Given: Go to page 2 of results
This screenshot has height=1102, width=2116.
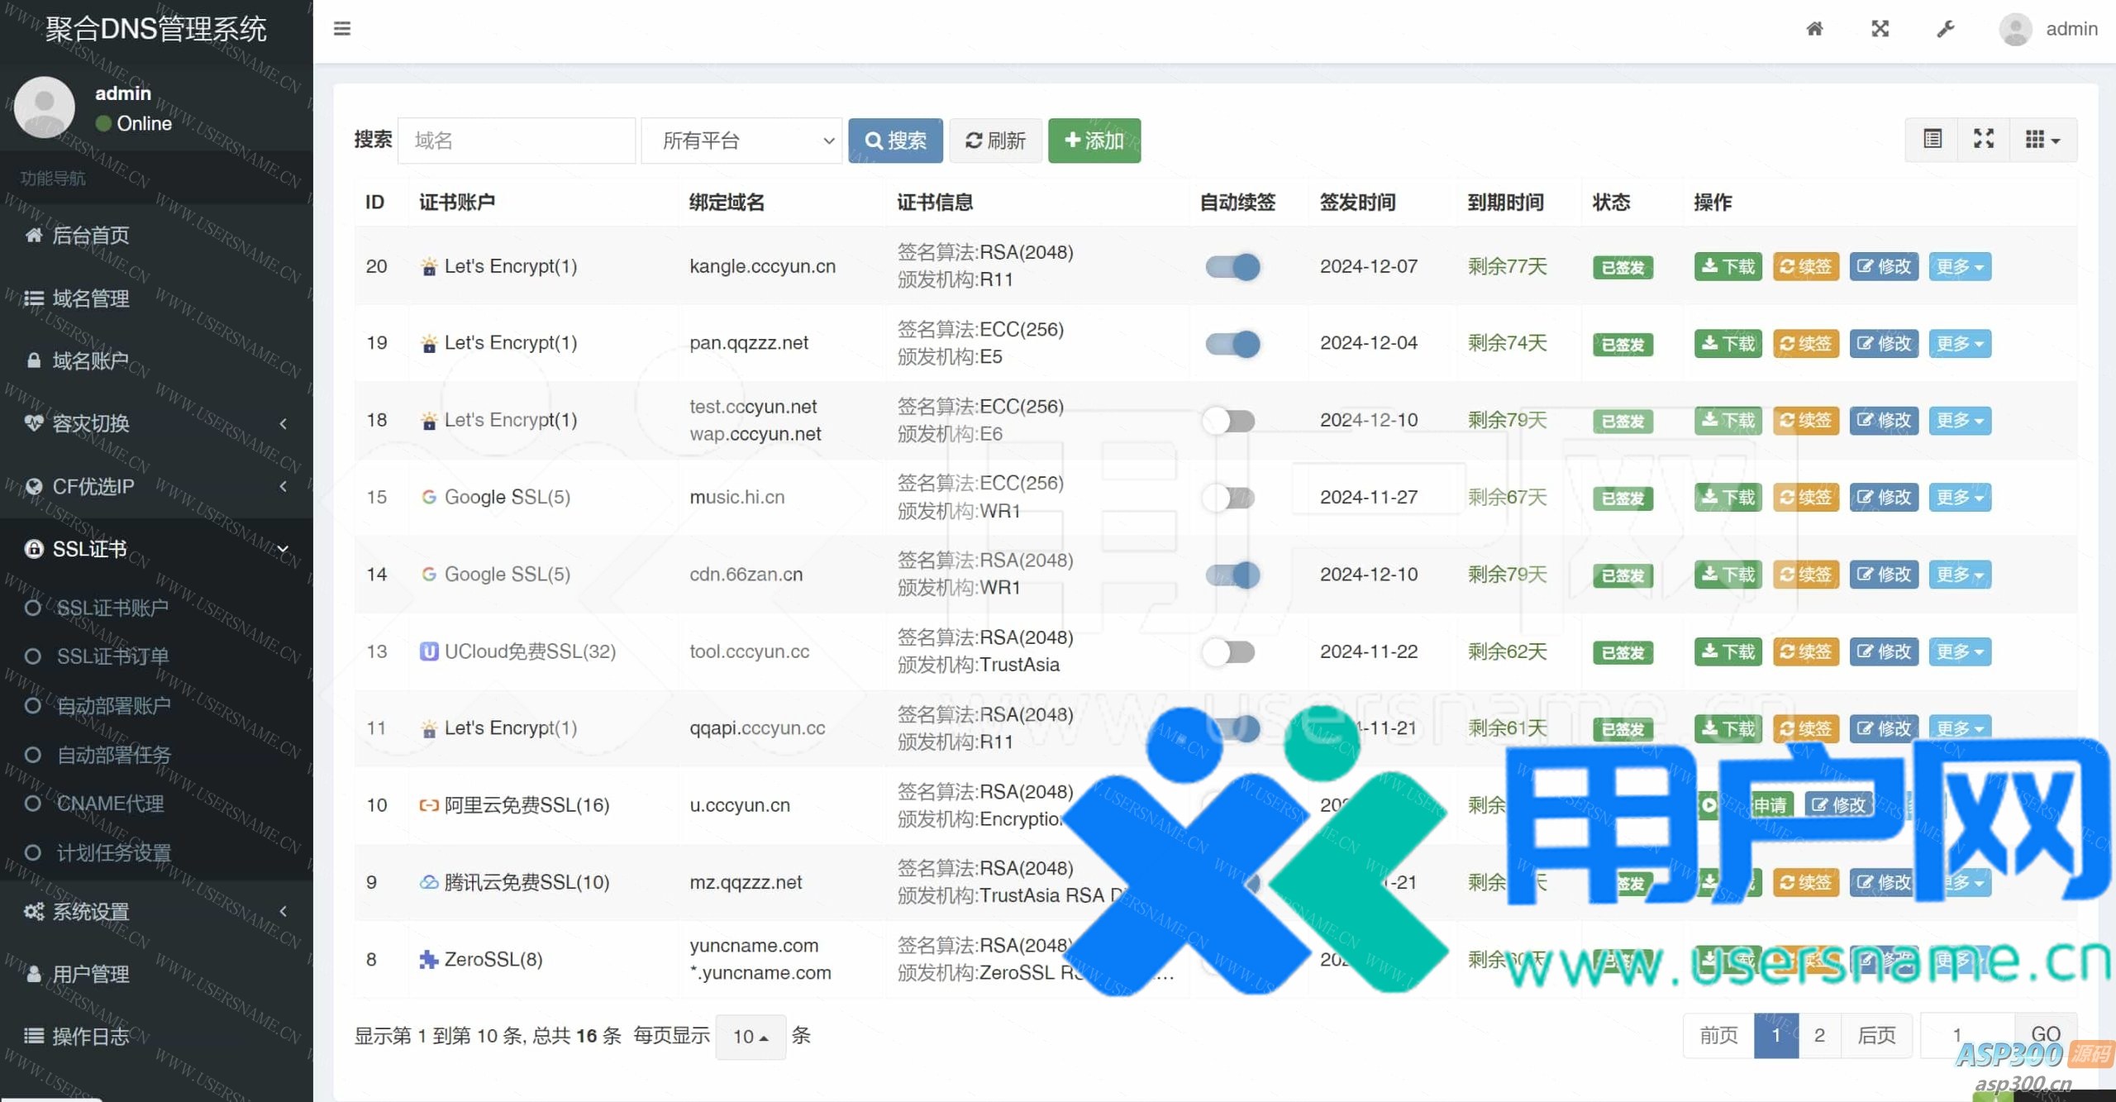Looking at the screenshot, I should click(x=1819, y=1035).
